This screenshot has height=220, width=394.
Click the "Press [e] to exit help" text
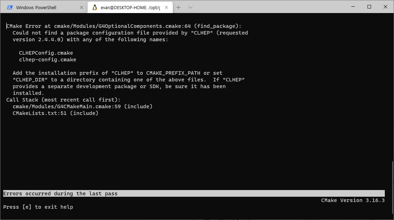pos(38,207)
